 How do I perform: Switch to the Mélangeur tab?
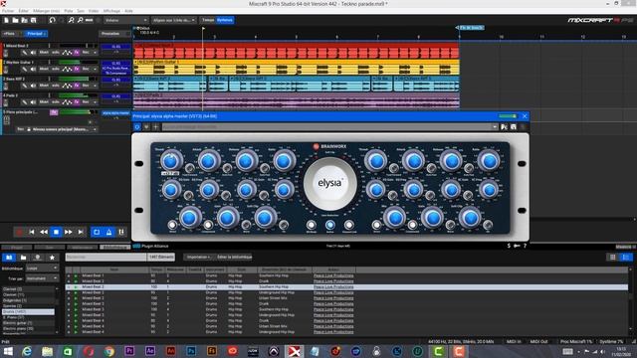(82, 248)
